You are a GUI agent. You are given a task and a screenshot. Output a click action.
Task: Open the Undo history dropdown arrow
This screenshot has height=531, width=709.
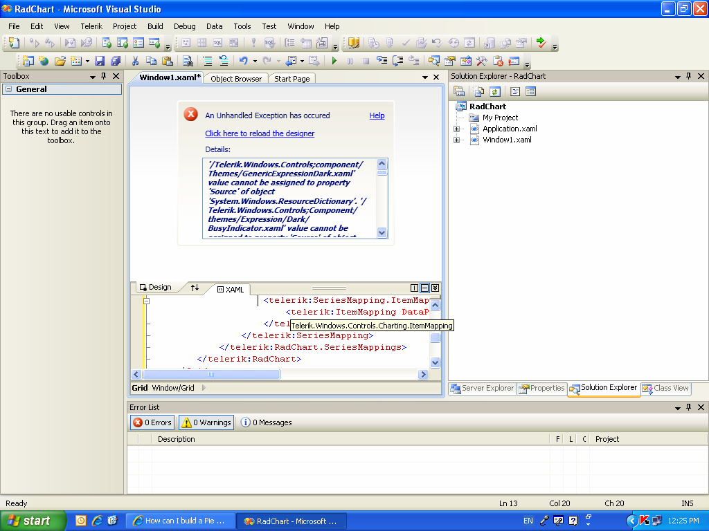pos(255,61)
